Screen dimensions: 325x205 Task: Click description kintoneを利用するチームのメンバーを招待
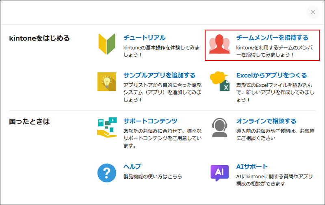point(275,51)
